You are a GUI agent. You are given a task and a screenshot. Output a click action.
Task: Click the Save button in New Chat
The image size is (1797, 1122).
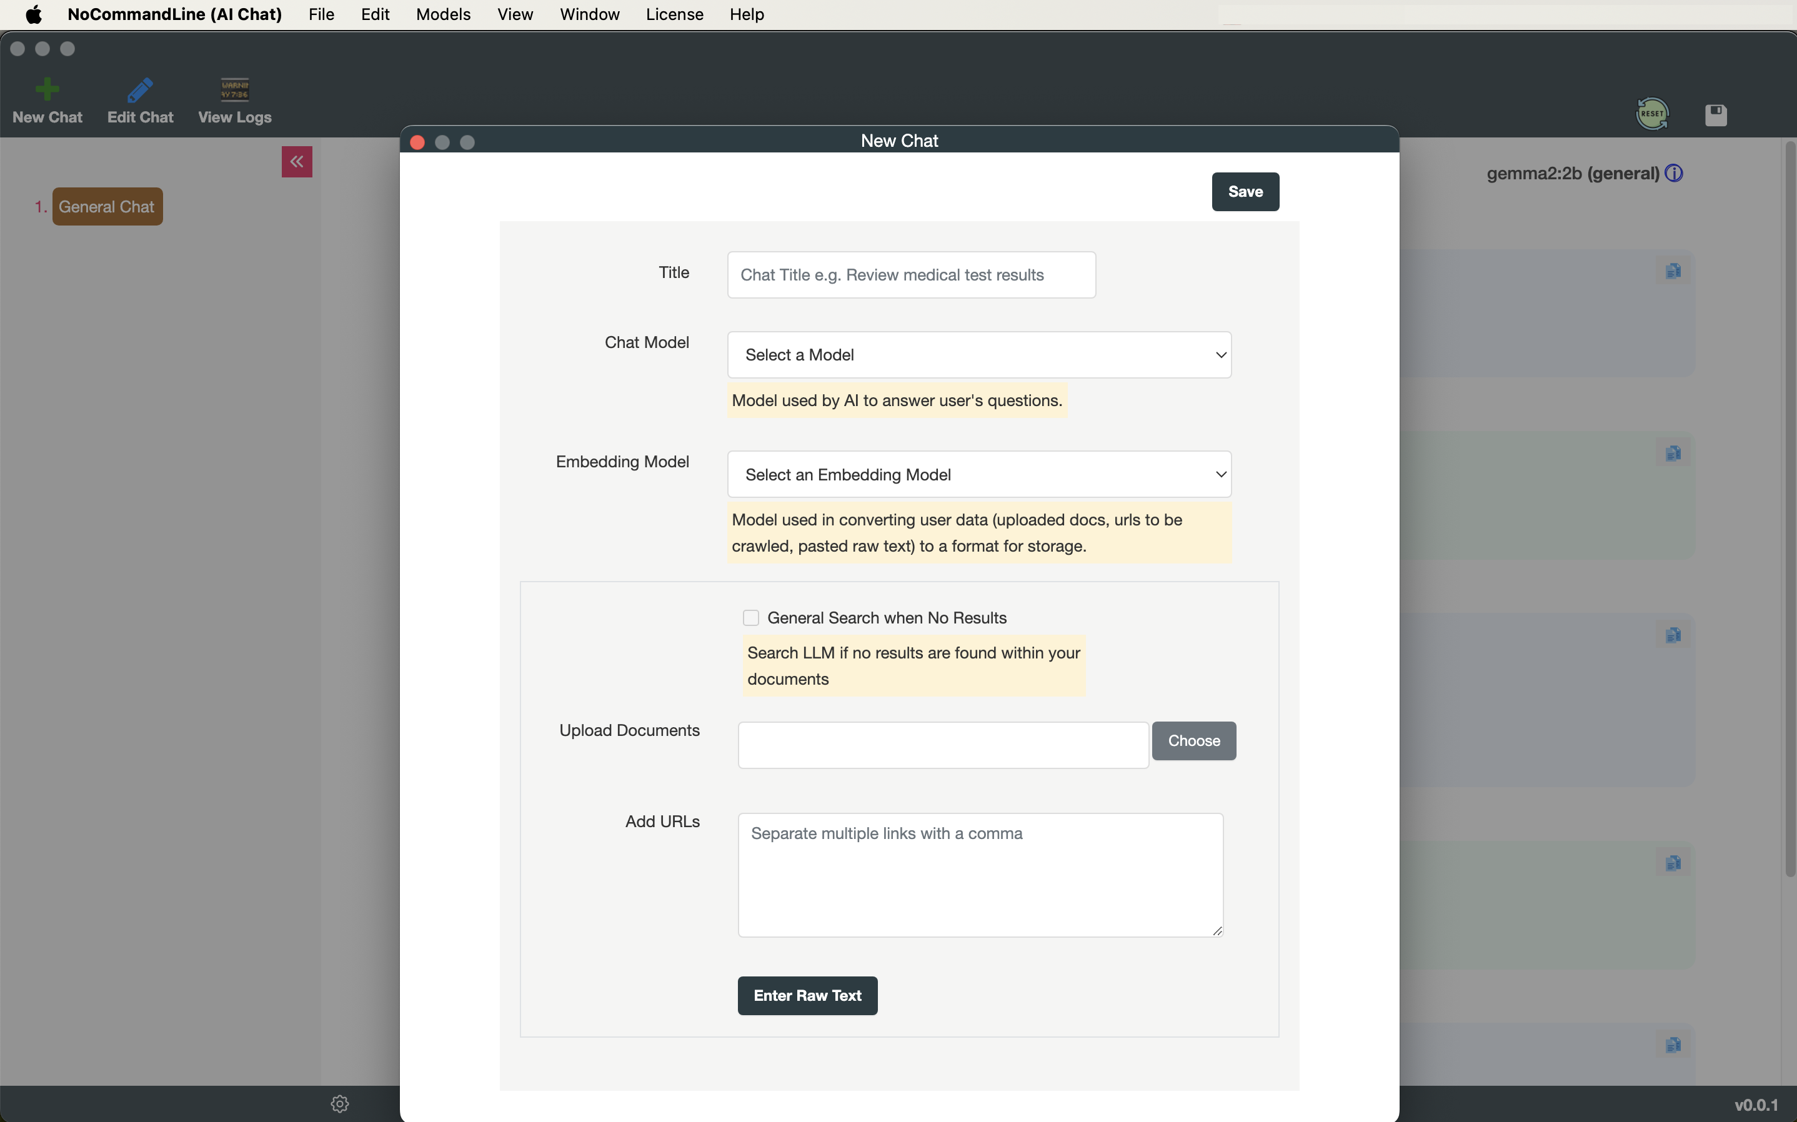click(x=1245, y=191)
